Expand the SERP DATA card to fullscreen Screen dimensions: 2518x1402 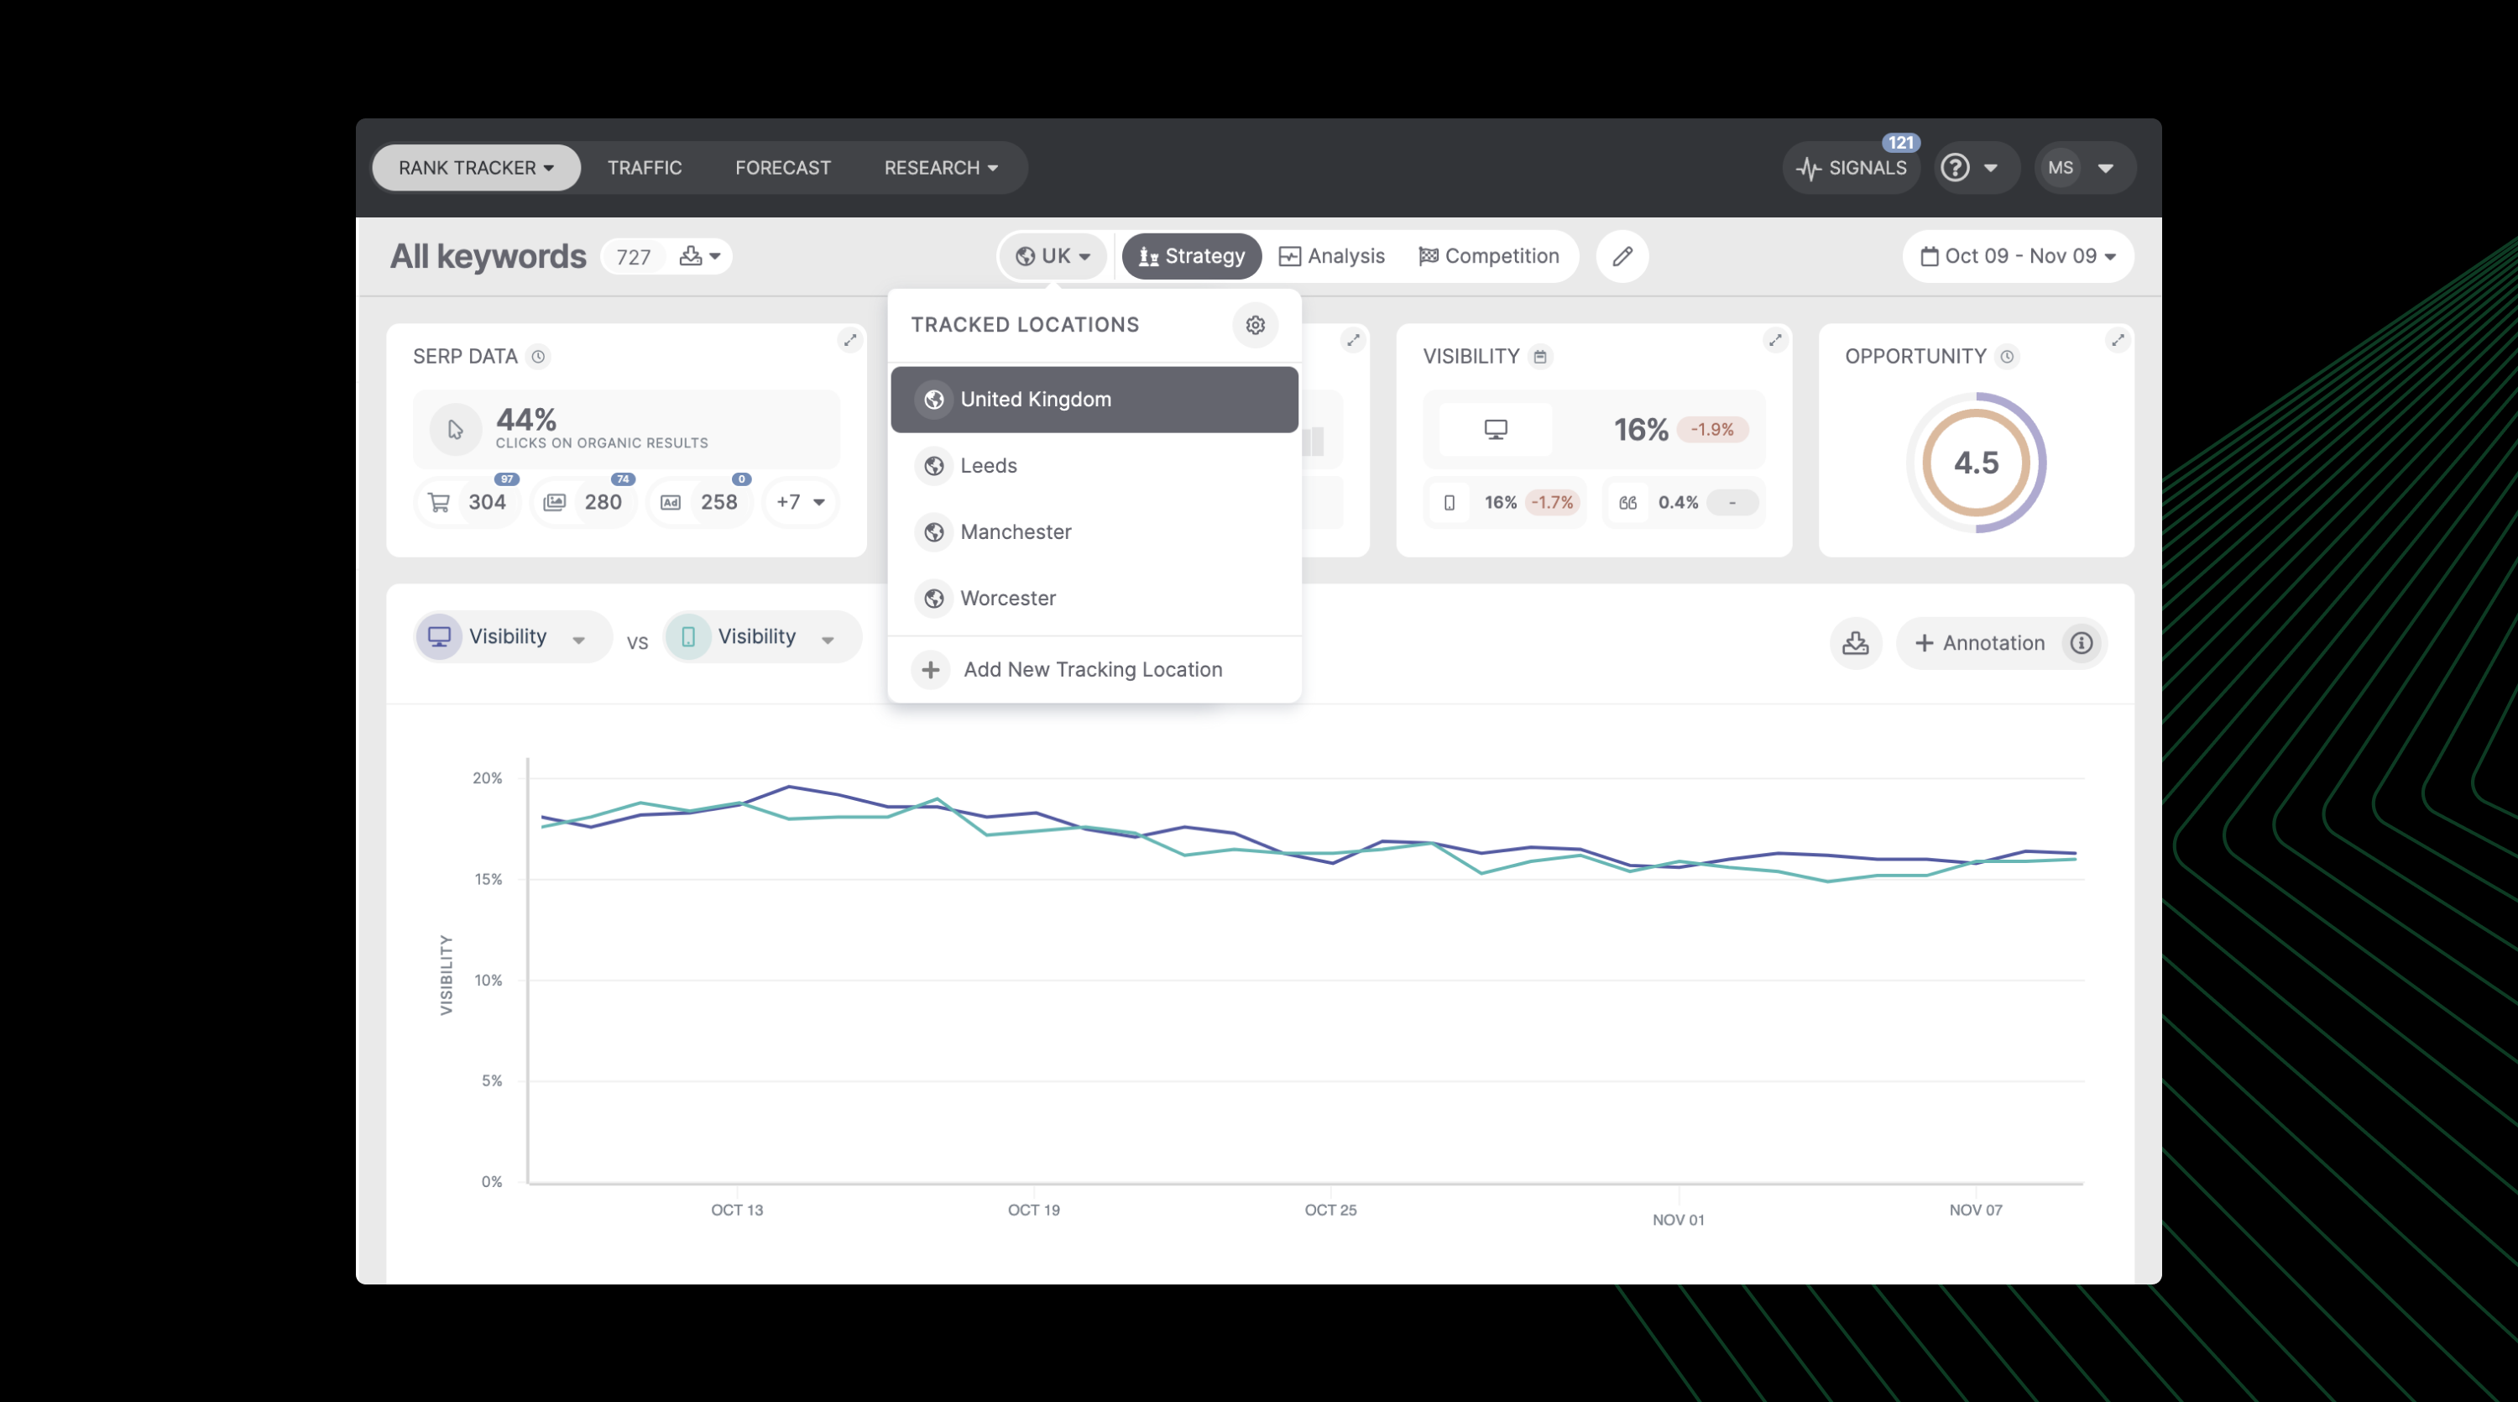[849, 339]
